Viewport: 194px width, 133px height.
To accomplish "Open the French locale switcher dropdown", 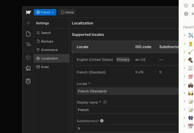I will (x=45, y=12).
